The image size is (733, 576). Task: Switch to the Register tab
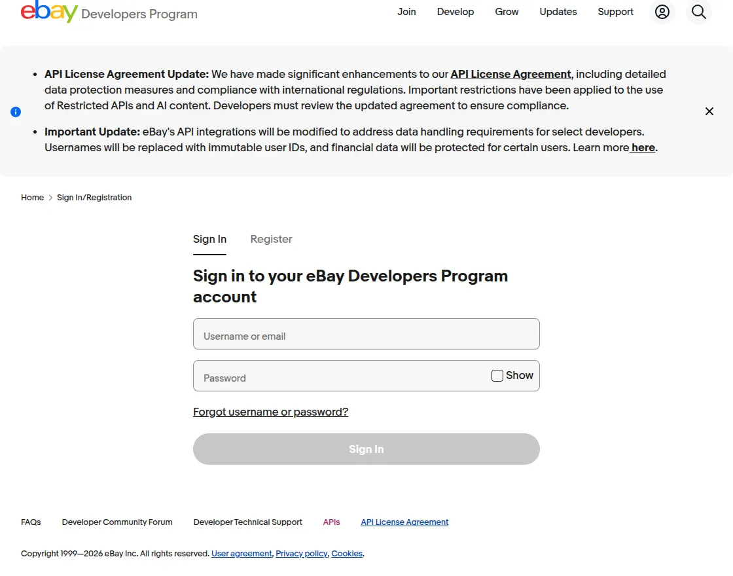[271, 240]
